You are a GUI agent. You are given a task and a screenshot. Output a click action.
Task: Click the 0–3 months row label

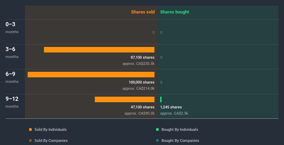tap(12, 28)
